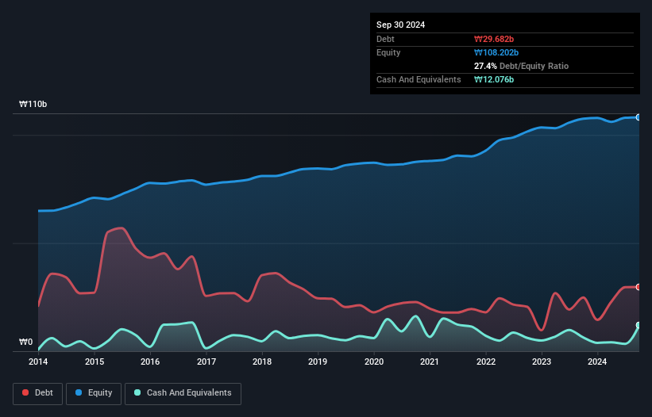
Task: Click the 2020 x-axis label
Action: [374, 362]
